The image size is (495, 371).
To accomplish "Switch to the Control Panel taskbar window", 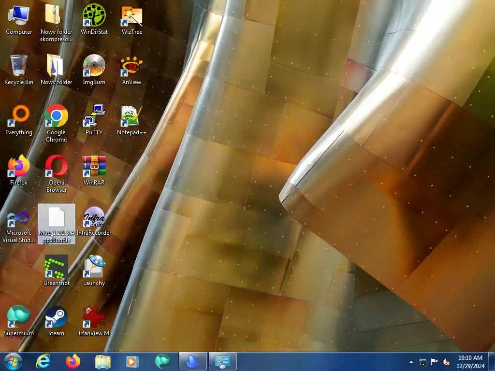I will pyautogui.click(x=222, y=361).
